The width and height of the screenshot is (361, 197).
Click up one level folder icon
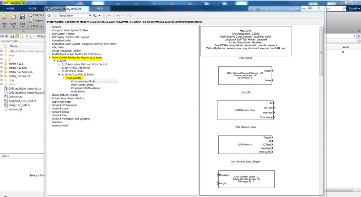pyautogui.click(x=12, y=36)
